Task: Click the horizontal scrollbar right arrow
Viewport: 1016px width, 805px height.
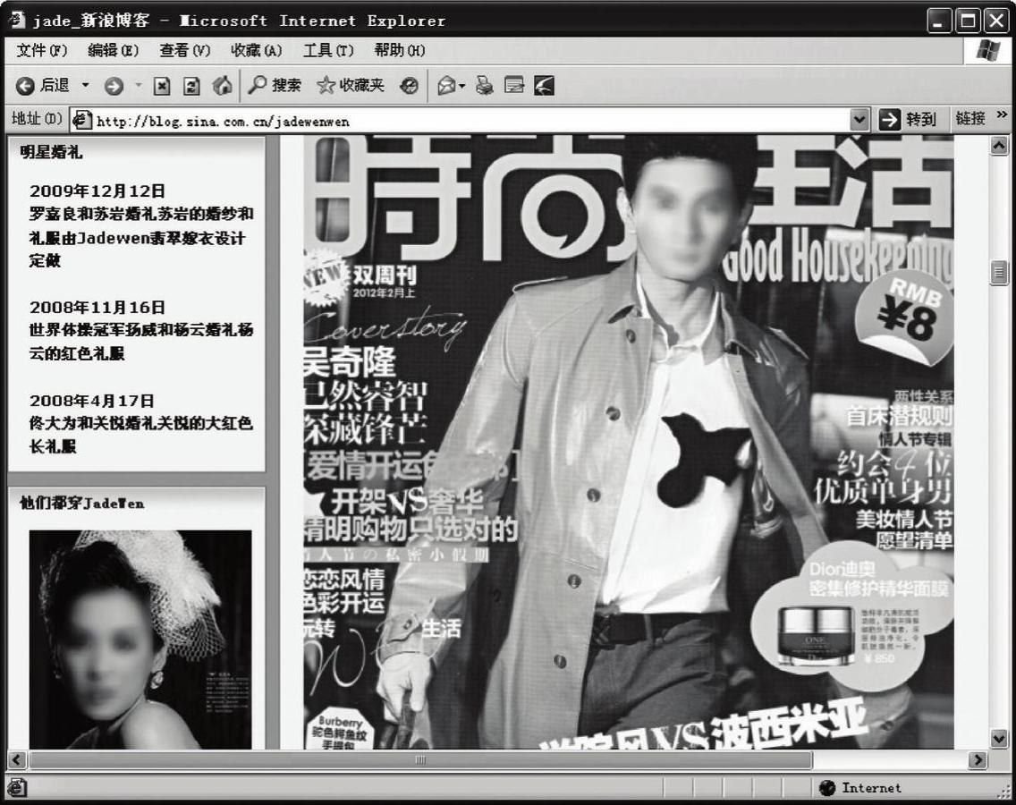Action: point(978,759)
